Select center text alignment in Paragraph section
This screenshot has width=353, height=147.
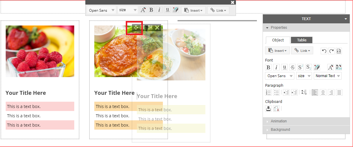click(x=323, y=92)
